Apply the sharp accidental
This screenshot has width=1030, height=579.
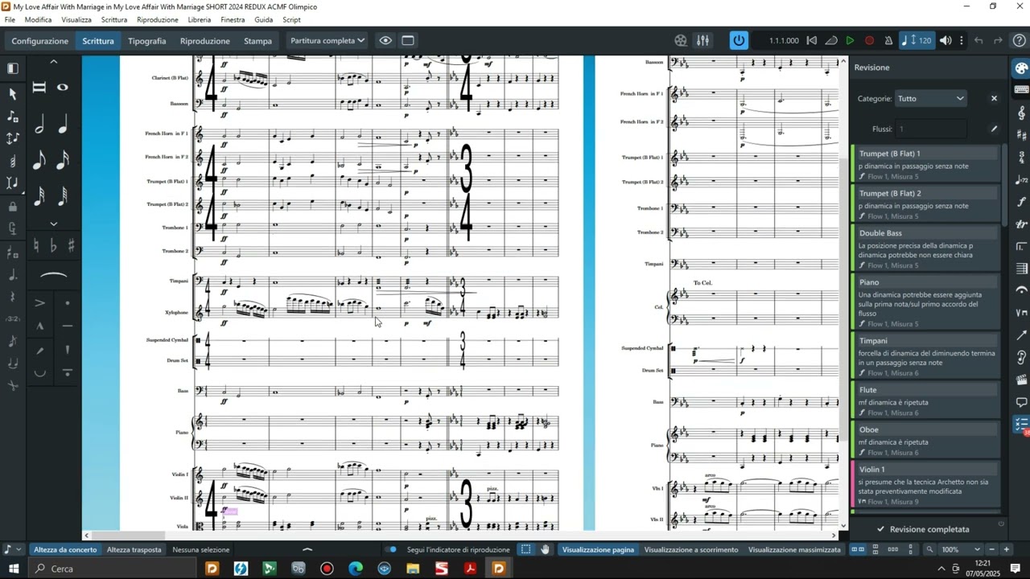[x=72, y=246]
